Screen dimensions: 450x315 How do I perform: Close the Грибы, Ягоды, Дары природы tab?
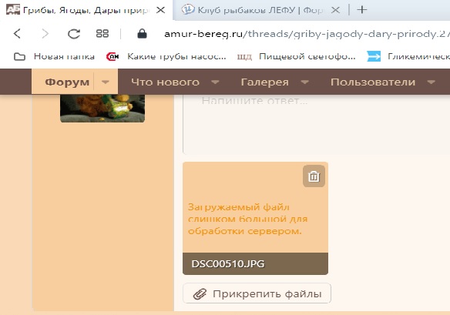click(x=161, y=10)
